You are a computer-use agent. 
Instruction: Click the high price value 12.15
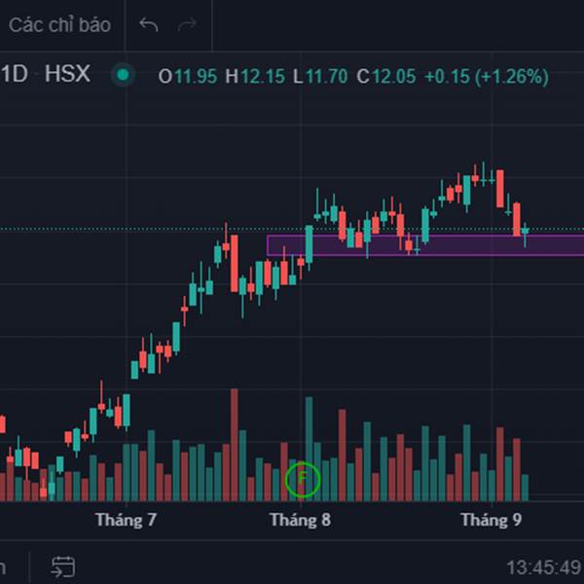click(x=262, y=76)
